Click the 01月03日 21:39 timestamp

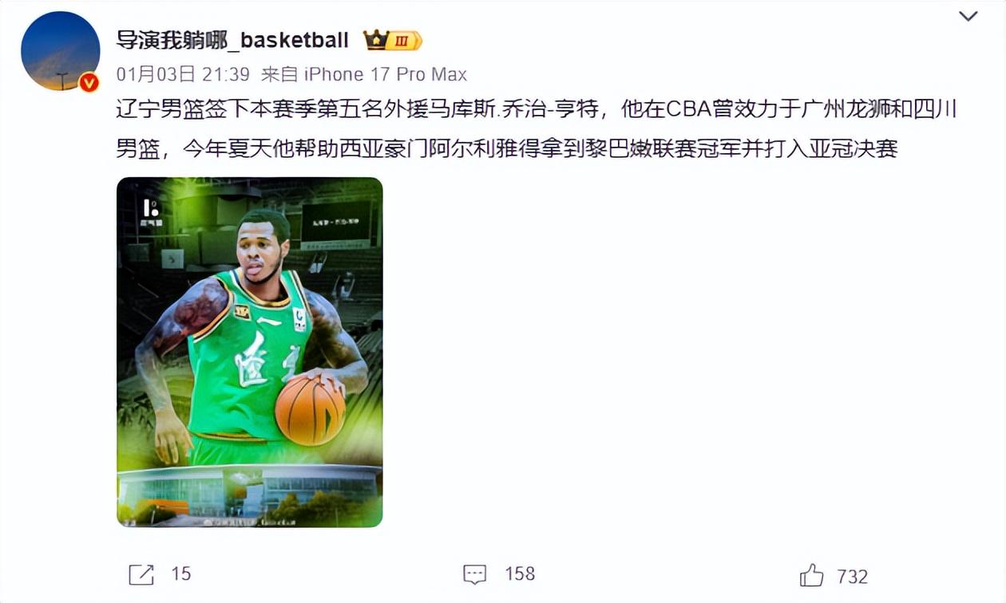click(x=183, y=74)
